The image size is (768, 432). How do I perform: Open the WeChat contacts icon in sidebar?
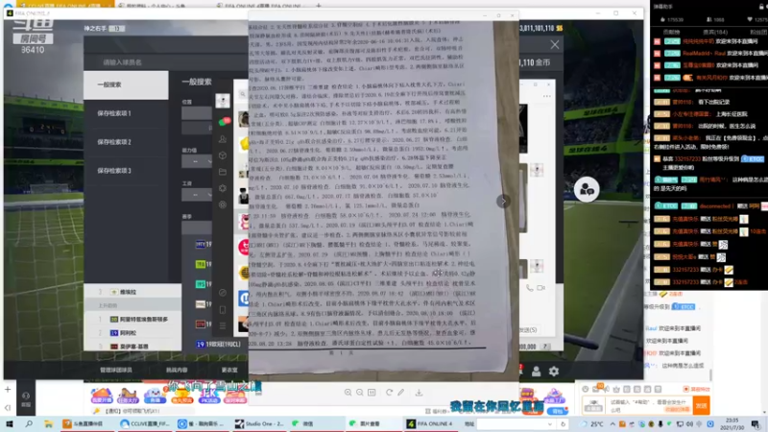[x=223, y=139]
